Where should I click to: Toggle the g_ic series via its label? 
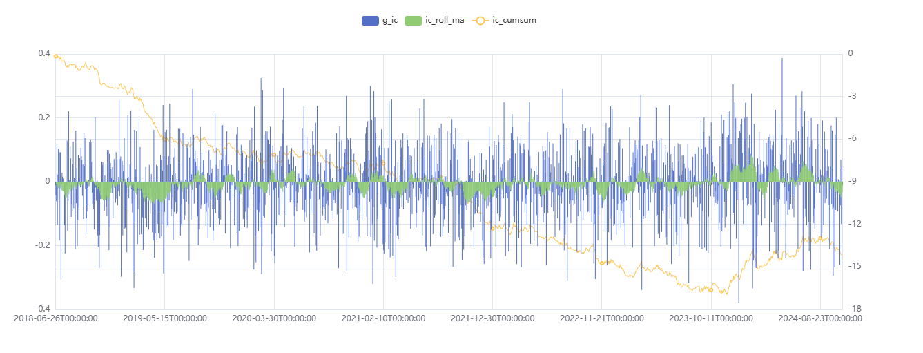pos(390,21)
